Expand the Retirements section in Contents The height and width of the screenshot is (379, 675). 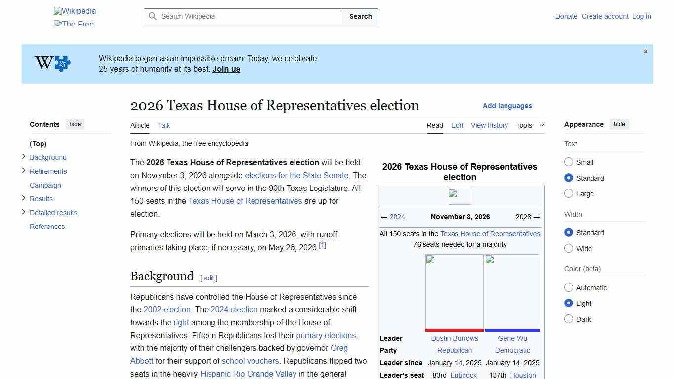coord(23,171)
